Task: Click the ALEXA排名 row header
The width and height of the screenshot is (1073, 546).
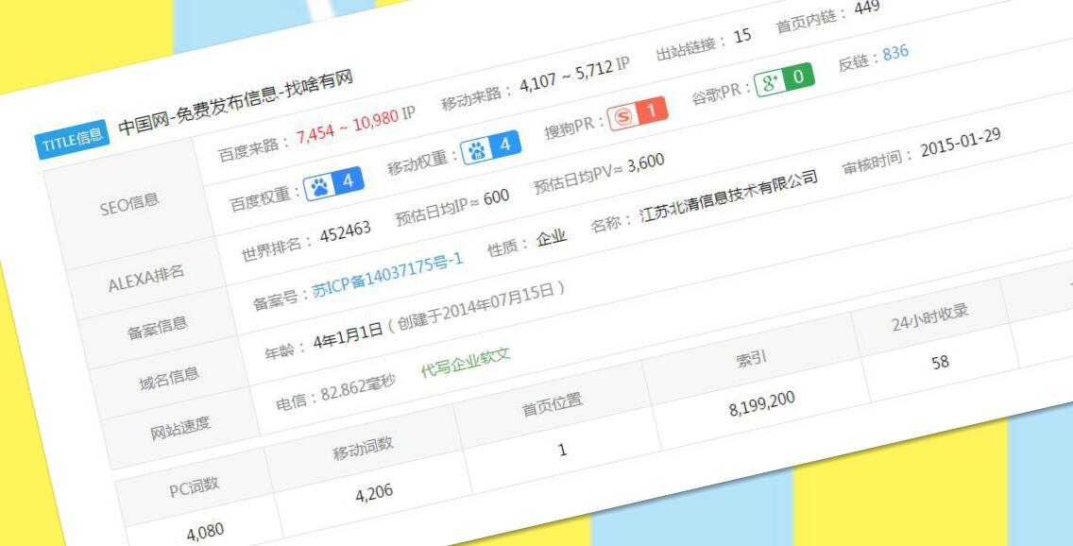Action: pyautogui.click(x=146, y=279)
